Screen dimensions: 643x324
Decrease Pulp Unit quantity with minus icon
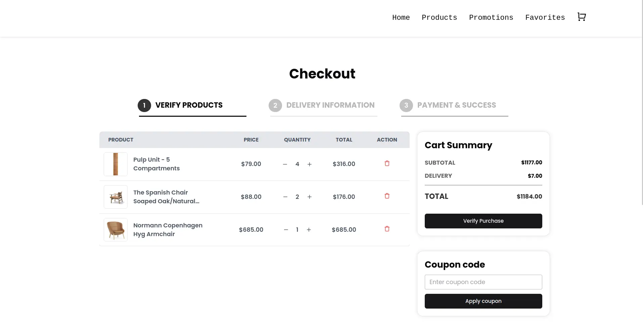(x=285, y=164)
